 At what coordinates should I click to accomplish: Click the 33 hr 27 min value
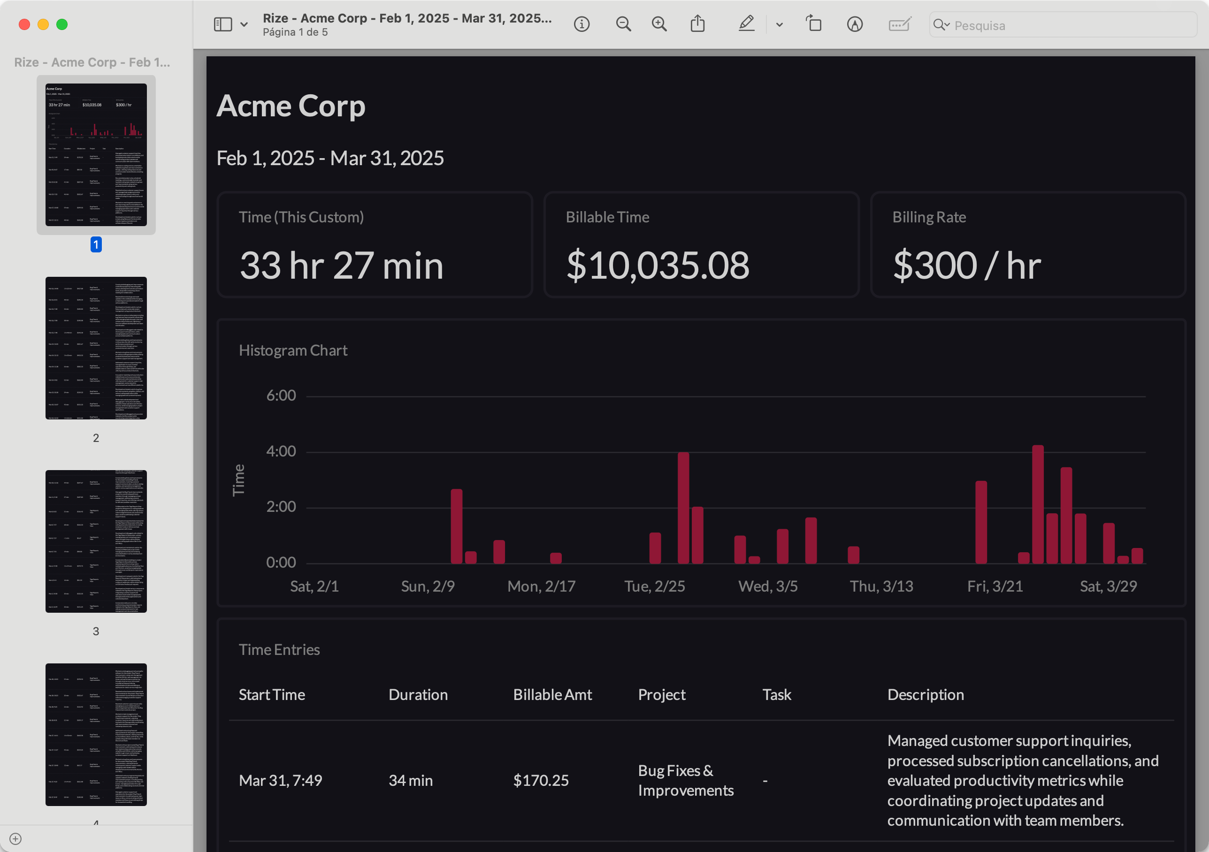click(x=341, y=265)
